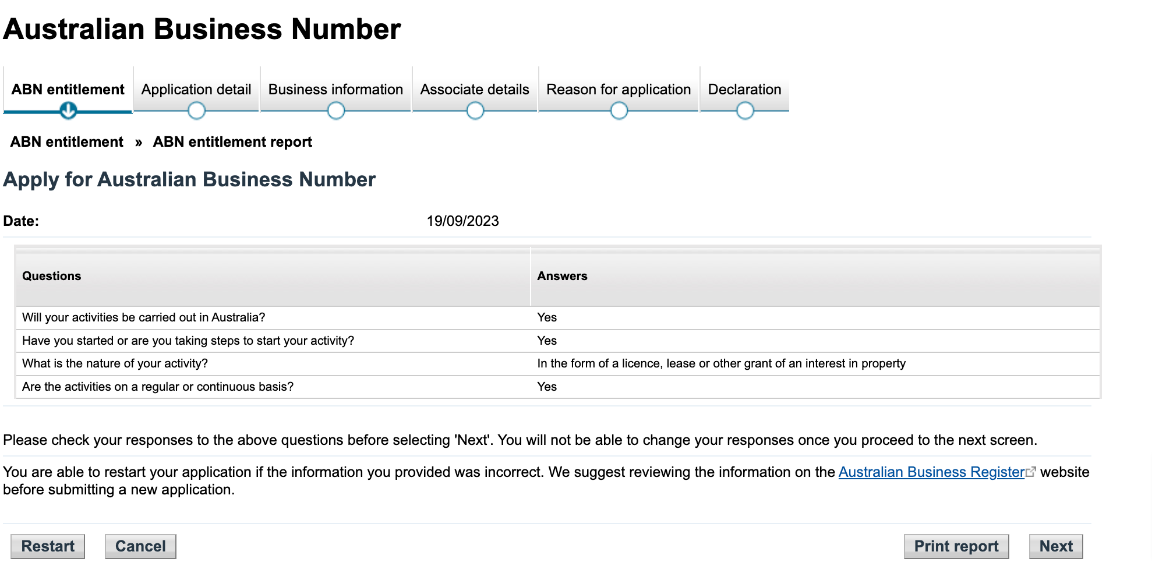
Task: Click the external link icon after Australian Business Register
Action: coord(1031,472)
